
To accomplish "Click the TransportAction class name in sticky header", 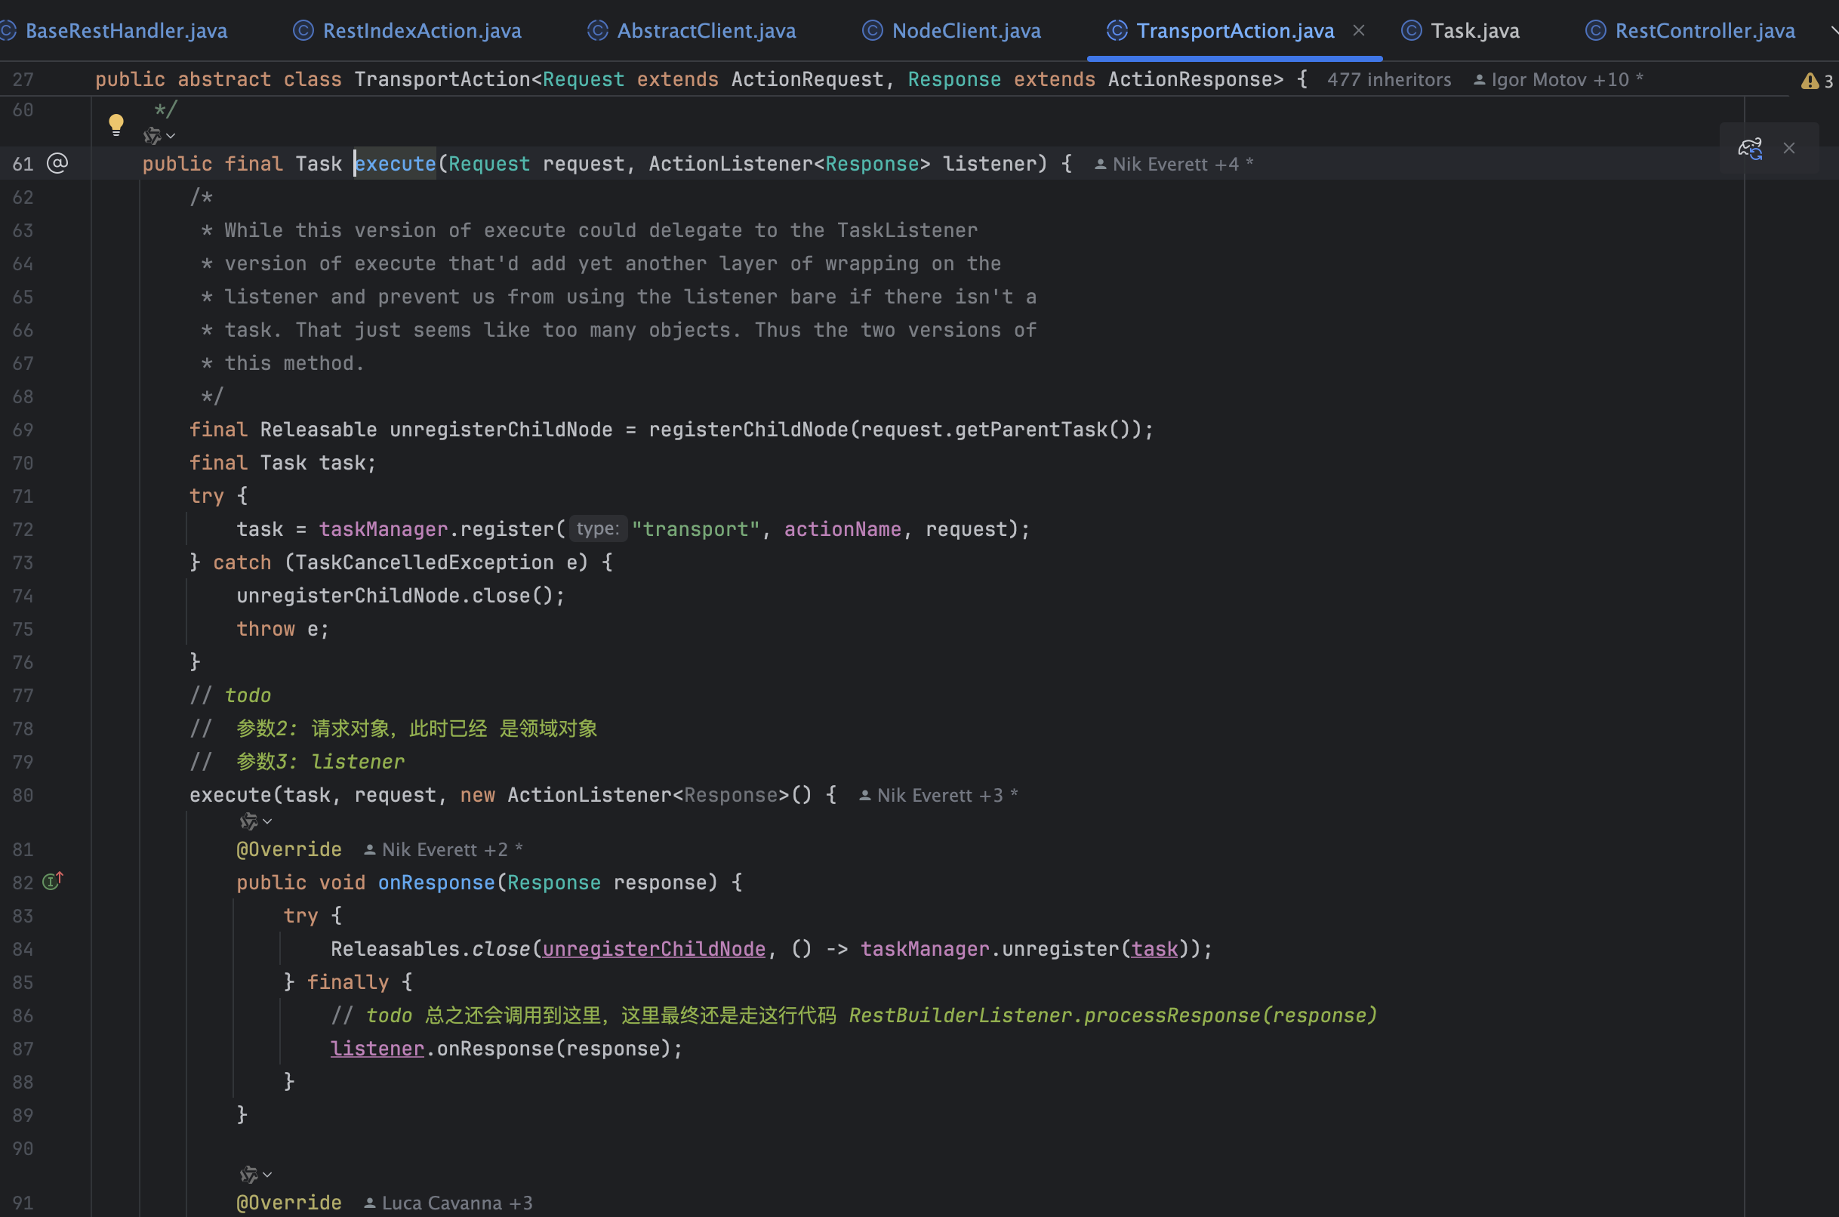I will [x=442, y=79].
